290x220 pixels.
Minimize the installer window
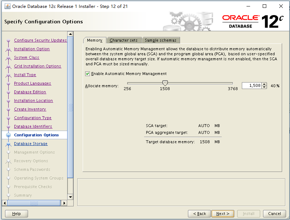pos(248,6)
